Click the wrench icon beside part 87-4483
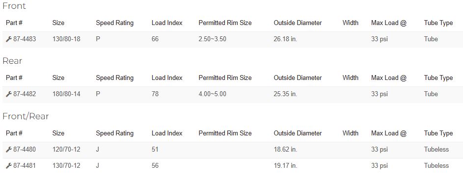Image resolution: width=463 pixels, height=183 pixels. [8, 39]
